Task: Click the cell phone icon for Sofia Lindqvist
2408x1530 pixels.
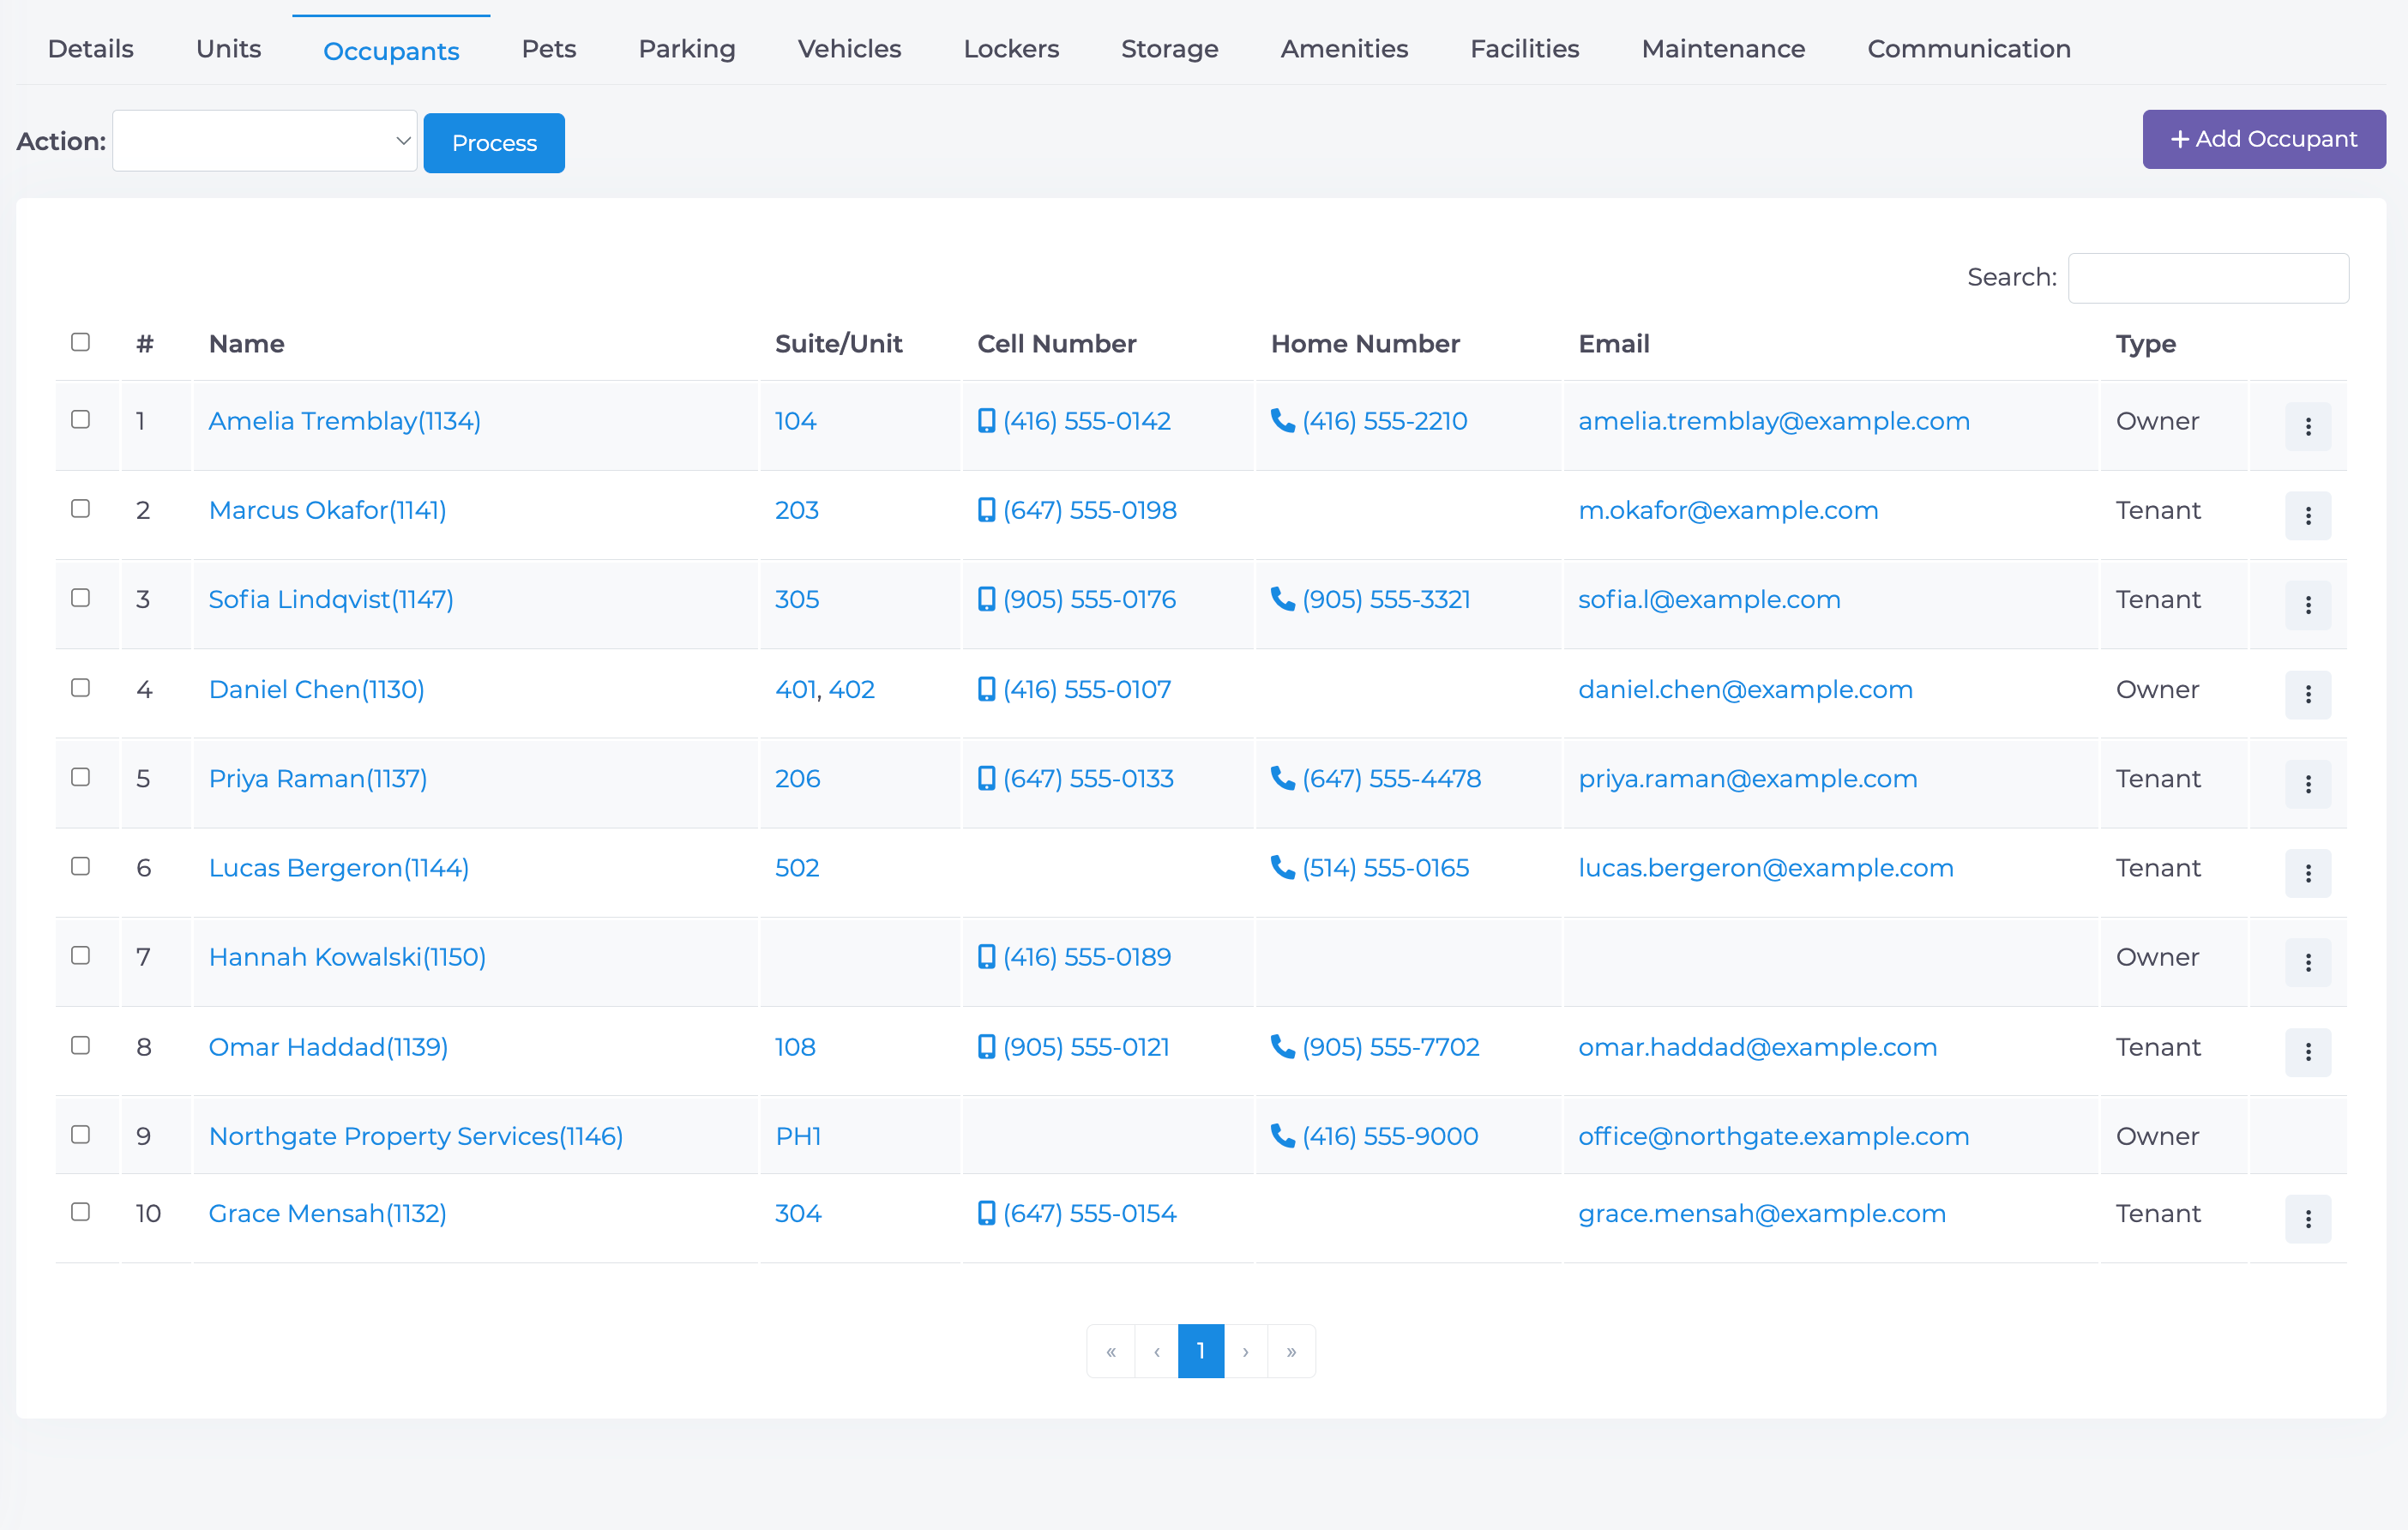Action: (986, 599)
